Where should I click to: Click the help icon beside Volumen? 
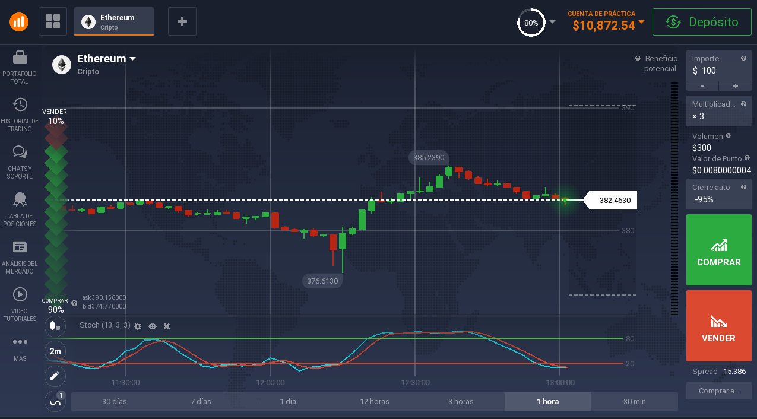point(728,136)
